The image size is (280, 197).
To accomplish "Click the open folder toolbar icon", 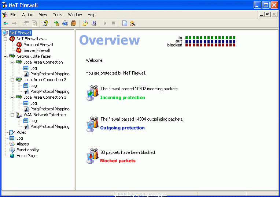I will click(85, 23).
